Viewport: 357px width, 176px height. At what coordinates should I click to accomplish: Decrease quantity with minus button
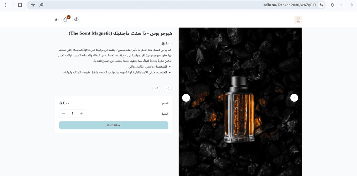coord(63,113)
